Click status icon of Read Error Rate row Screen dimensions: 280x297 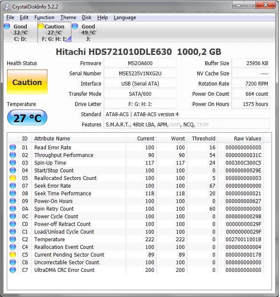coord(13,147)
